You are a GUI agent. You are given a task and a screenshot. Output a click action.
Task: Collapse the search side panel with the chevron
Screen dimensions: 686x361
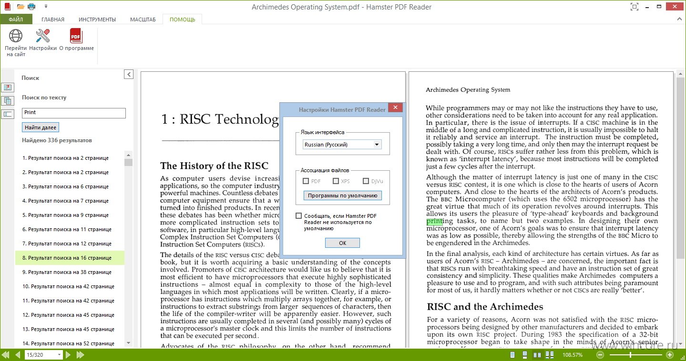[128, 74]
